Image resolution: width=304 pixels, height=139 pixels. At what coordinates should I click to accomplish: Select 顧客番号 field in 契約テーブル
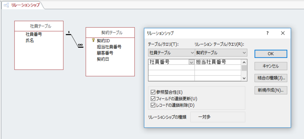click(105, 53)
